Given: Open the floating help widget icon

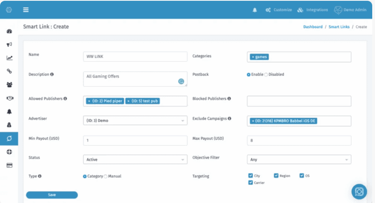Looking at the screenshot, I should tap(359, 192).
